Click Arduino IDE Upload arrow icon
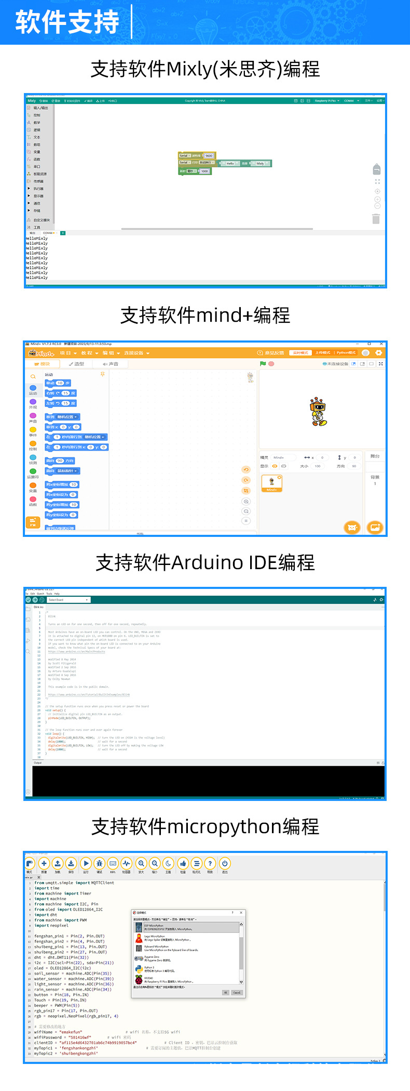Image resolution: width=410 pixels, height=1091 pixels. 35,599
